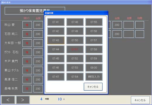Select the 07:41 arrival time
152x105 pixels.
56,22
